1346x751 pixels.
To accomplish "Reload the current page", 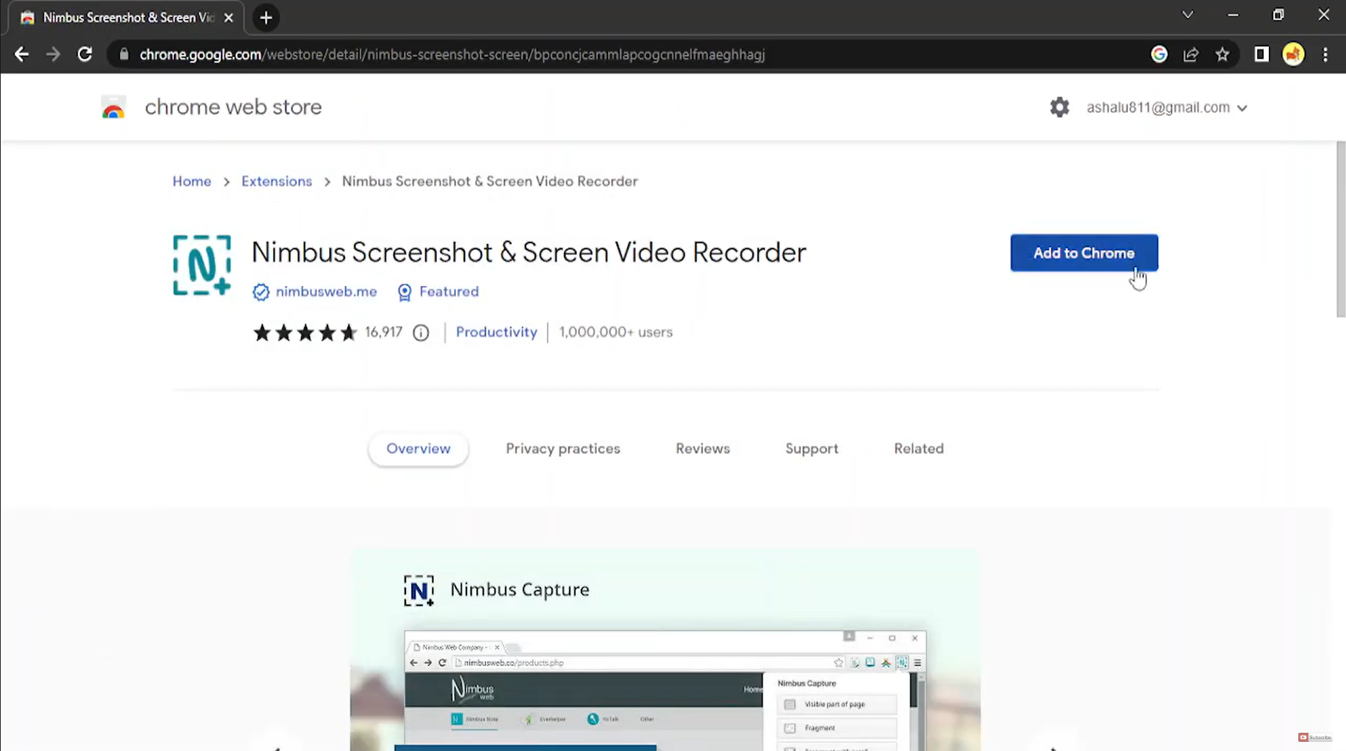I will [84, 54].
